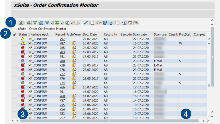
Task: Click the Classif. column header
Action: click(173, 34)
